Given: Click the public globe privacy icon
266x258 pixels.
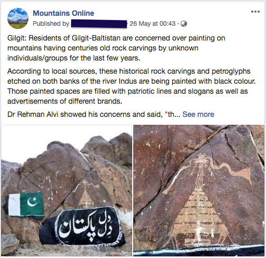Looking at the screenshot, I should 184,24.
